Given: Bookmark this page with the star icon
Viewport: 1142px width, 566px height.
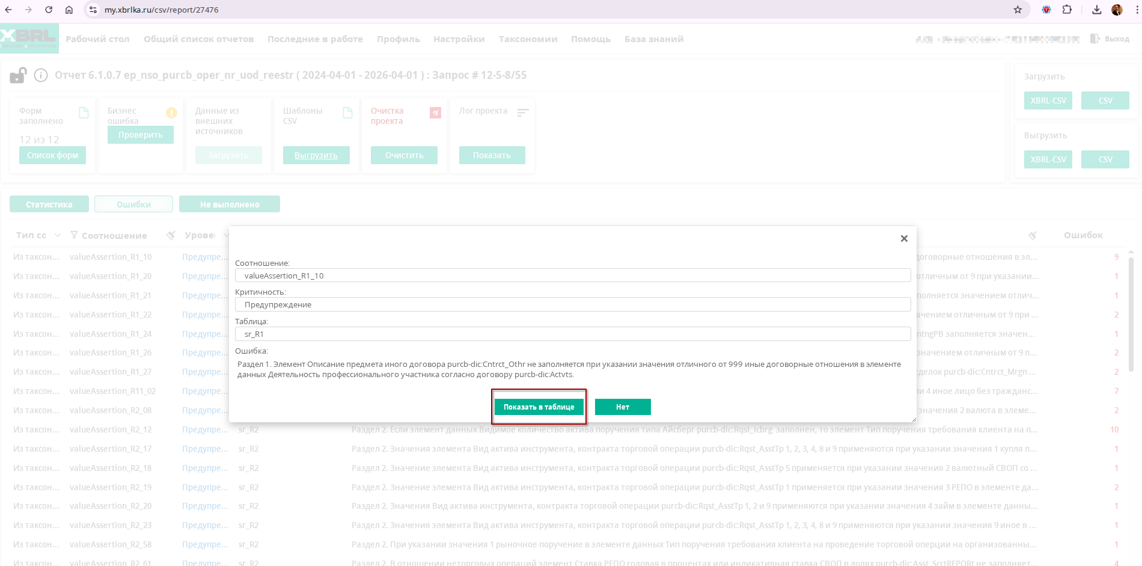Looking at the screenshot, I should coord(1018,10).
